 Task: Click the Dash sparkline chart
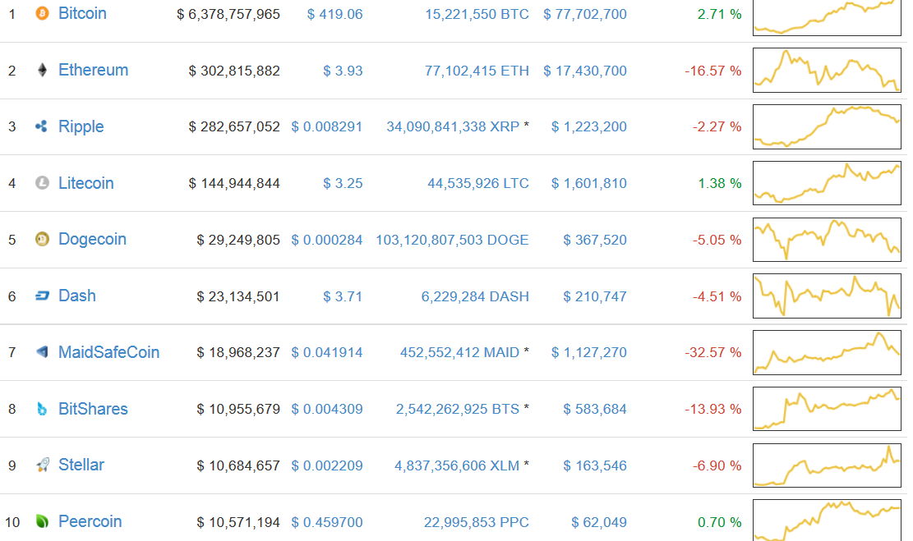(826, 296)
